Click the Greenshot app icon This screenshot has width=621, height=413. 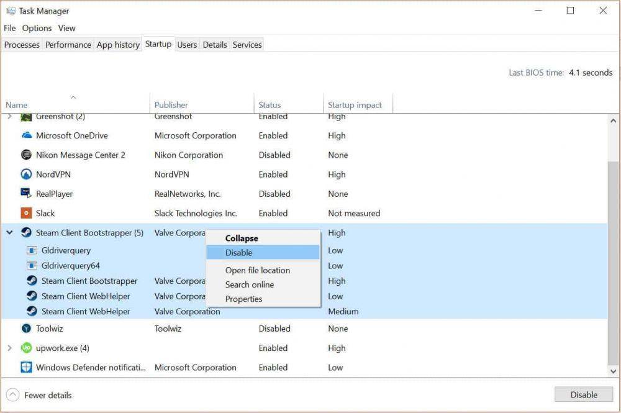(26, 117)
